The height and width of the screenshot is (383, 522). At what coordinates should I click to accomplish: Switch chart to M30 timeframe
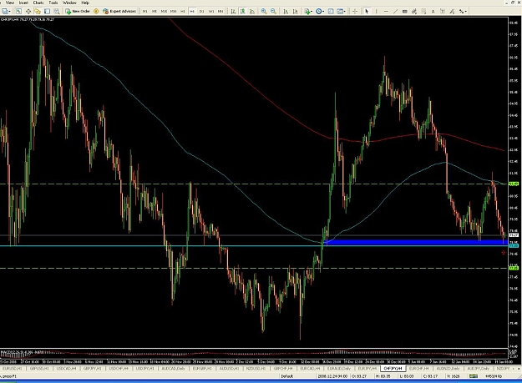click(173, 12)
